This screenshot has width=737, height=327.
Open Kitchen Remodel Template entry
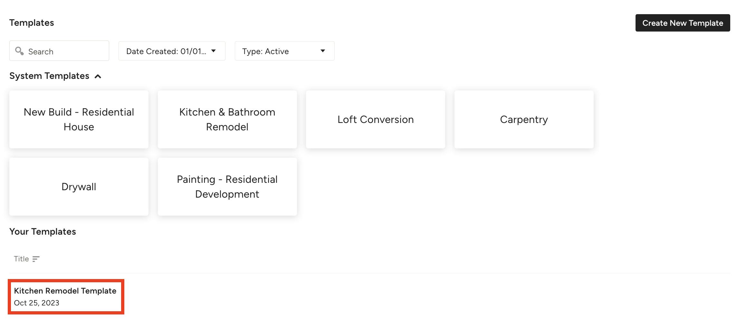(66, 297)
